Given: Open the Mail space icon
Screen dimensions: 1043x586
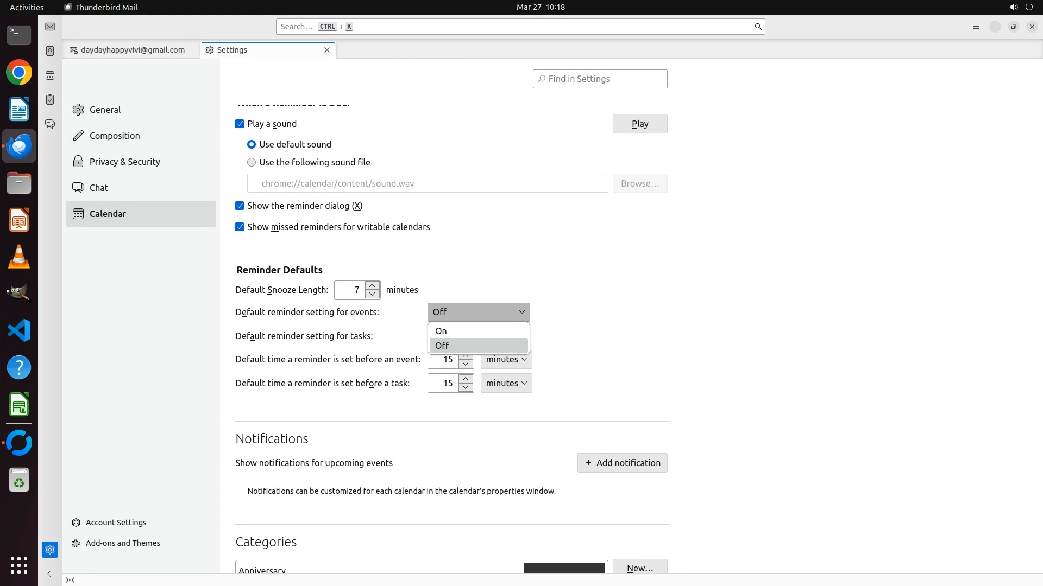Looking at the screenshot, I should point(50,27).
